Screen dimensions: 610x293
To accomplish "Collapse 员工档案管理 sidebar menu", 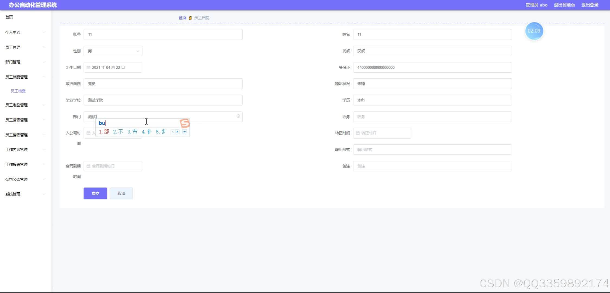I will tap(25, 77).
